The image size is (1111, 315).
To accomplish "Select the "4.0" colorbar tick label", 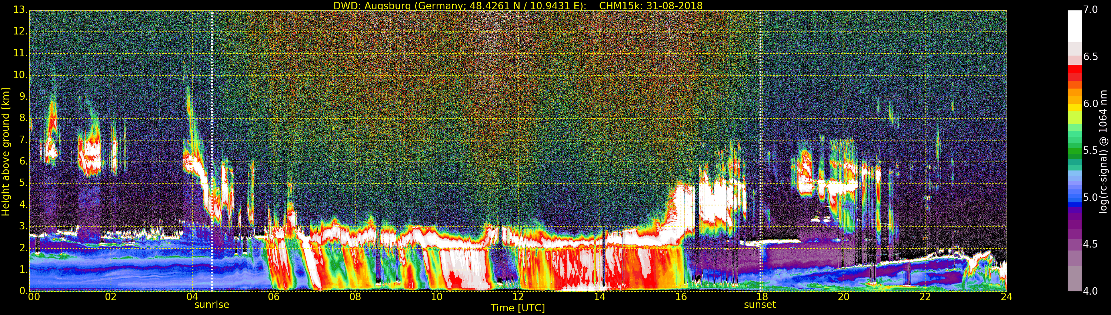I will pos(1091,291).
